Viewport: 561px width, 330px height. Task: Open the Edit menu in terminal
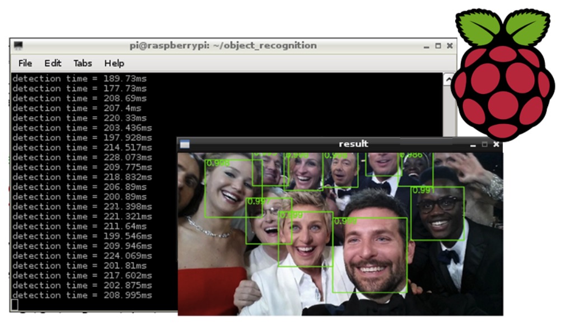pyautogui.click(x=53, y=63)
